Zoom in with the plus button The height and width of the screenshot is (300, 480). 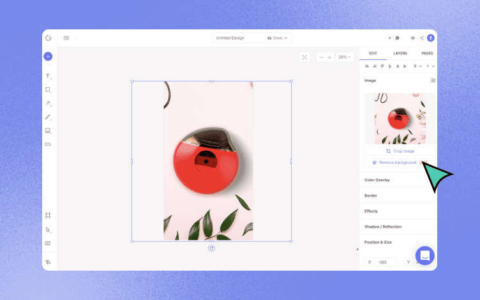[329, 57]
